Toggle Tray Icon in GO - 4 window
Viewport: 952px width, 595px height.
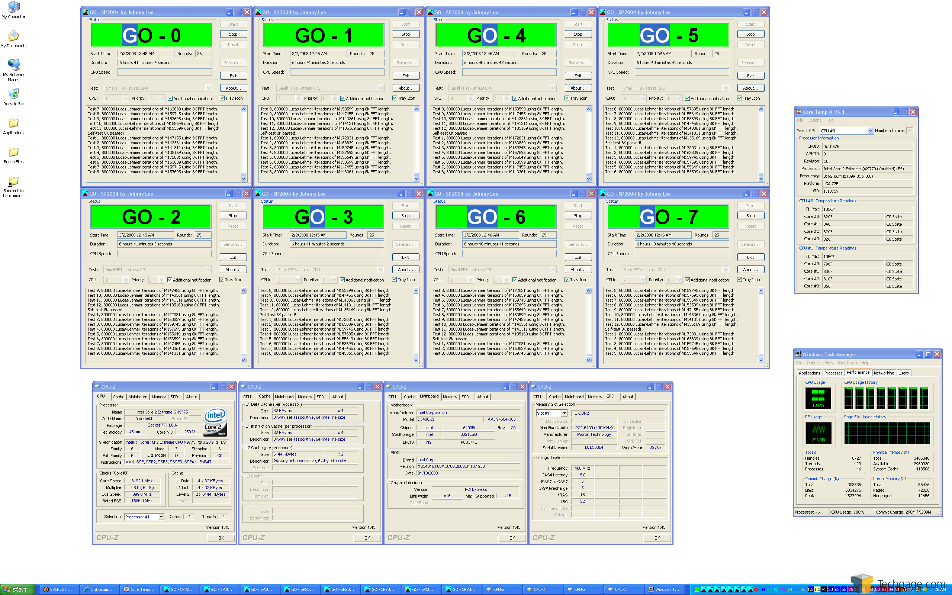click(576, 99)
